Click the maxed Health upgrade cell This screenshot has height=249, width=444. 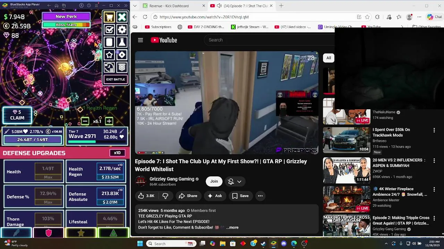pos(48,172)
